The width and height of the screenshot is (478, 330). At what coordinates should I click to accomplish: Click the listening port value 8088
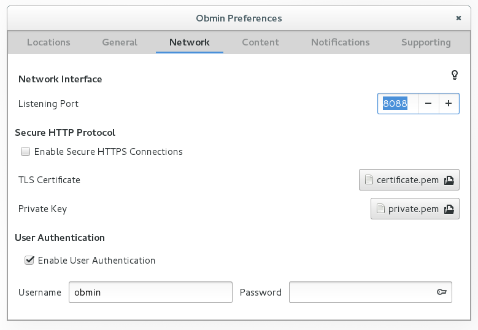395,103
